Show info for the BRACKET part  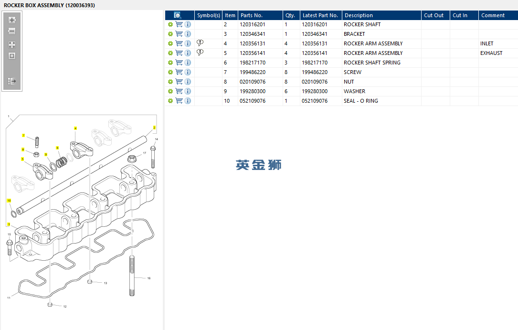coord(188,34)
